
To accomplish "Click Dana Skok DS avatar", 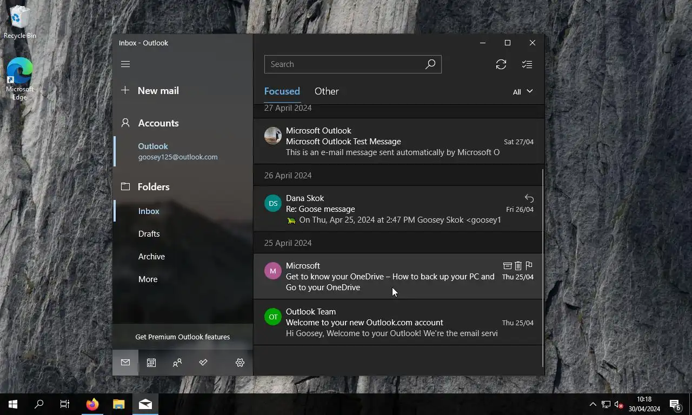I will point(273,203).
